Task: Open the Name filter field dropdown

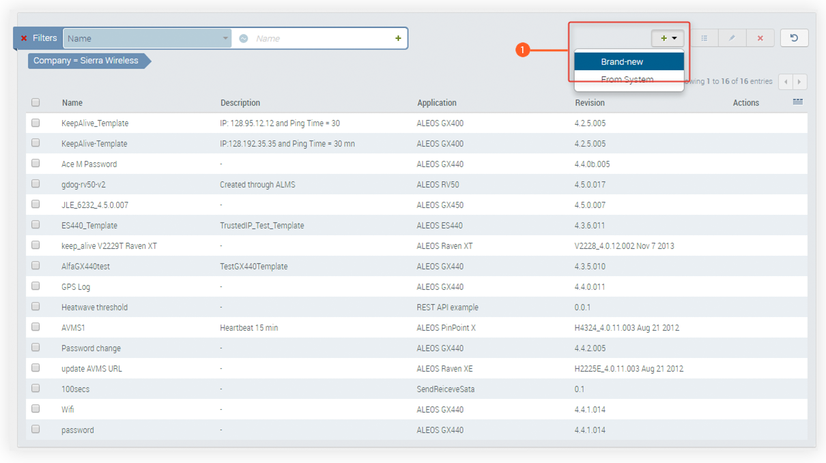Action: pyautogui.click(x=147, y=38)
